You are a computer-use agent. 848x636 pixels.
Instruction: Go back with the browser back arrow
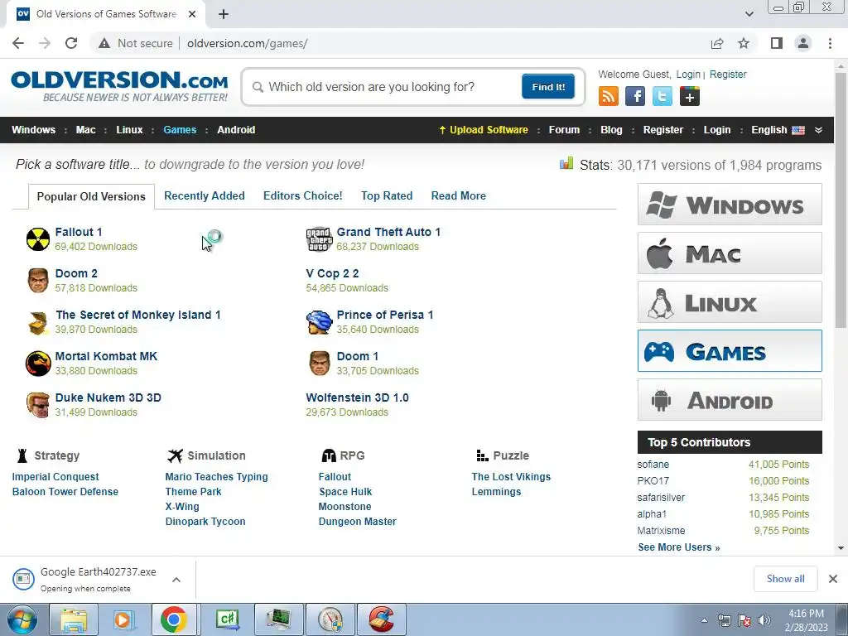pyautogui.click(x=18, y=43)
